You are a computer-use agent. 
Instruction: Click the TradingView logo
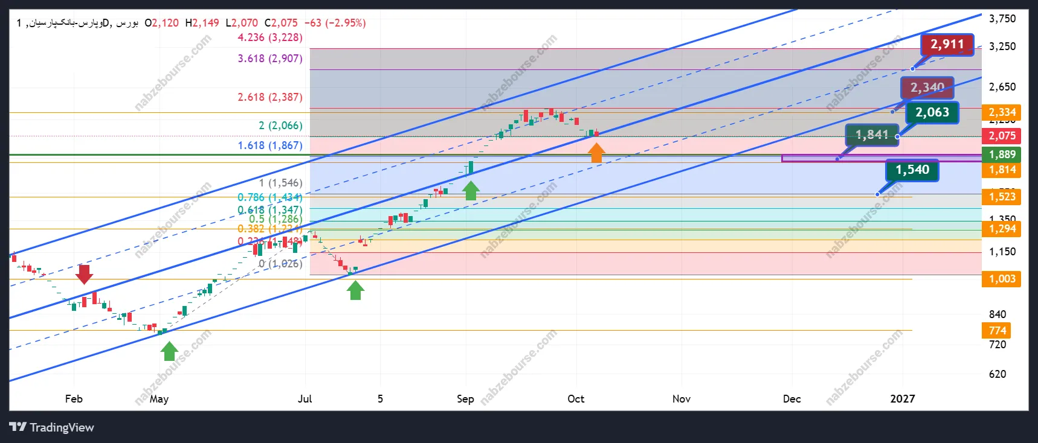pos(52,427)
